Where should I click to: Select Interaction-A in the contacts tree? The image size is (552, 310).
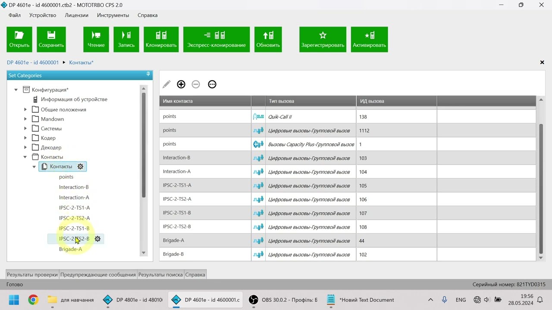tap(74, 198)
